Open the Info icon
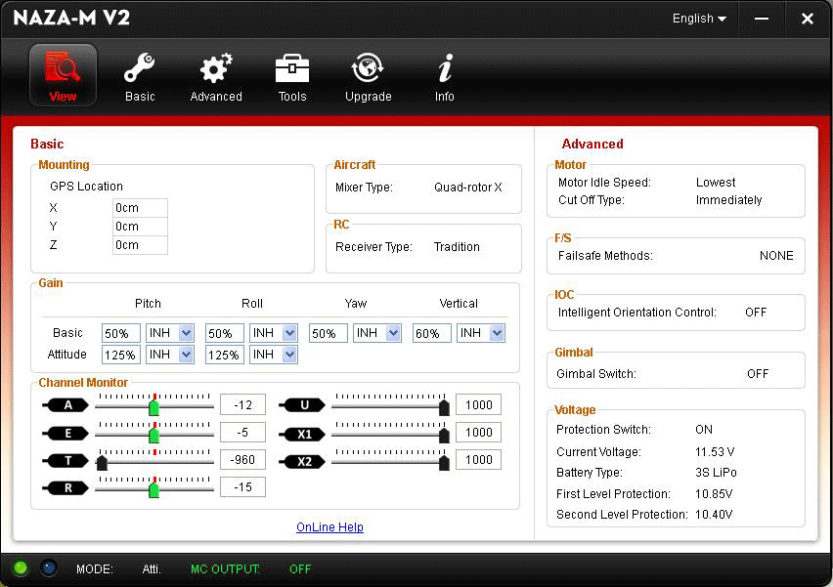 [x=445, y=74]
